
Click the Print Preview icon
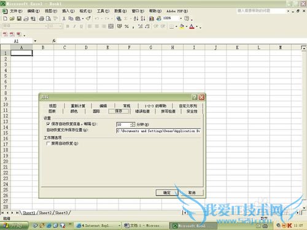(x=49, y=18)
